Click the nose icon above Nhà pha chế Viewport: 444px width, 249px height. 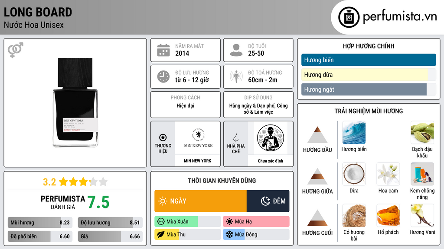tap(235, 137)
